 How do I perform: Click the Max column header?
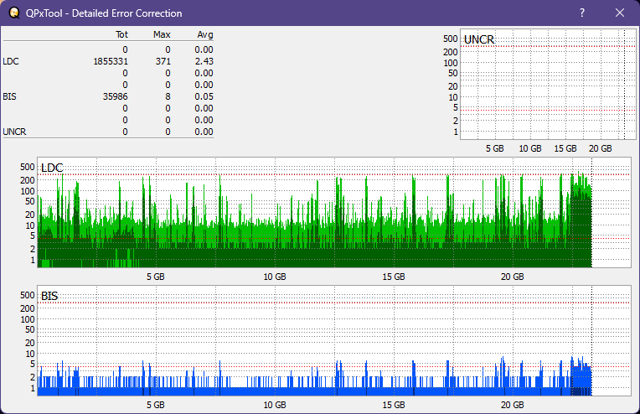[x=162, y=34]
